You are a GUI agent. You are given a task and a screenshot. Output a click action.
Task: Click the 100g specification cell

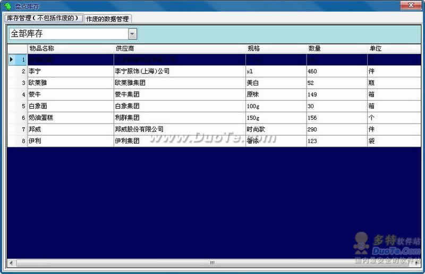(x=276, y=106)
